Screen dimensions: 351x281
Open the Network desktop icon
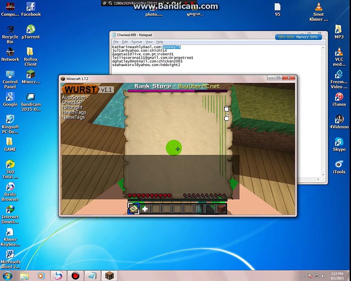tap(10, 55)
